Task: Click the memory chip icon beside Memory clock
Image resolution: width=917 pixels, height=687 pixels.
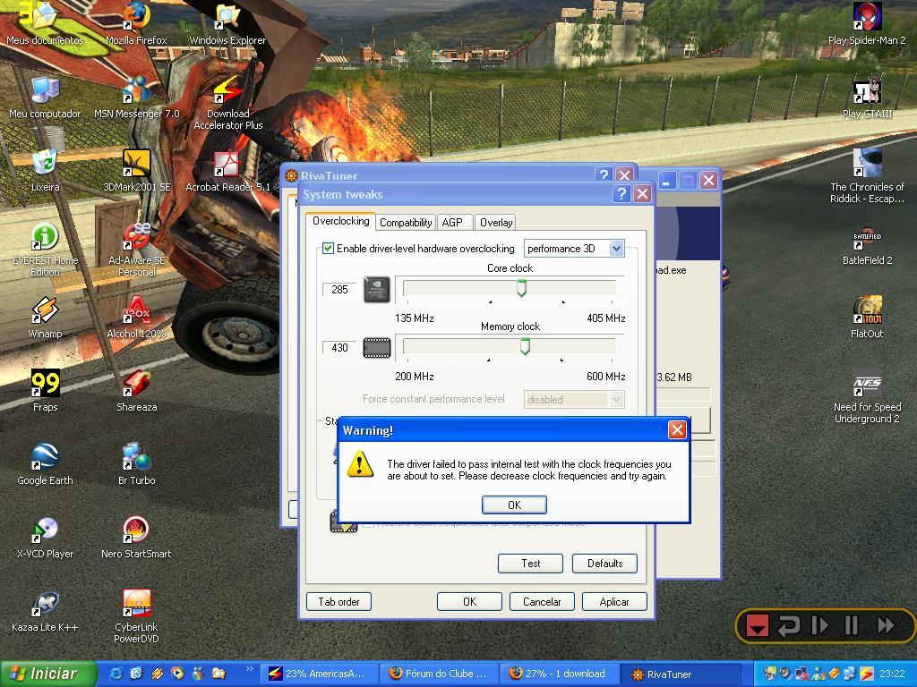Action: tap(377, 348)
